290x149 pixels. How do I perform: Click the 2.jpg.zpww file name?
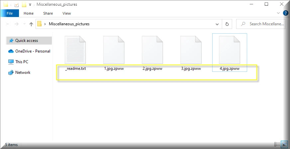coord(152,69)
